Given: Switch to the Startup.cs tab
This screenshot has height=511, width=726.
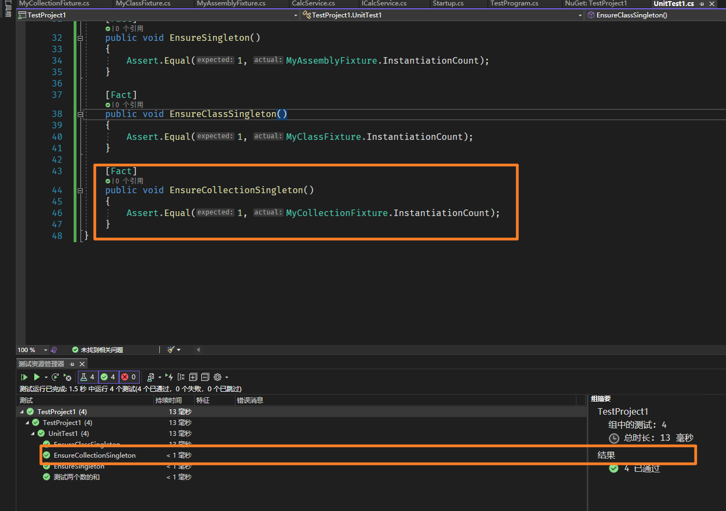Looking at the screenshot, I should coord(448,3).
